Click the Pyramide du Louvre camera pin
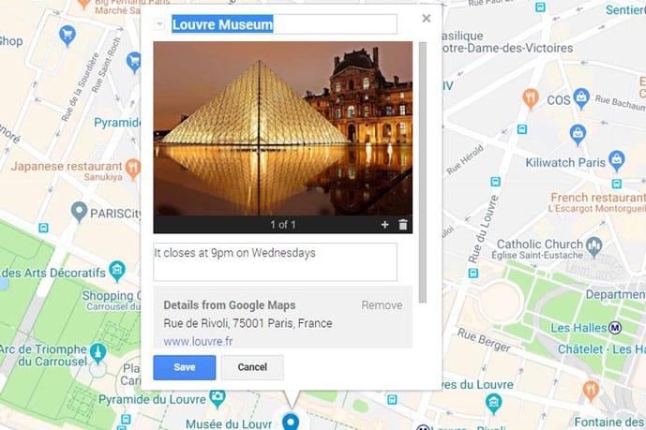 click(217, 399)
